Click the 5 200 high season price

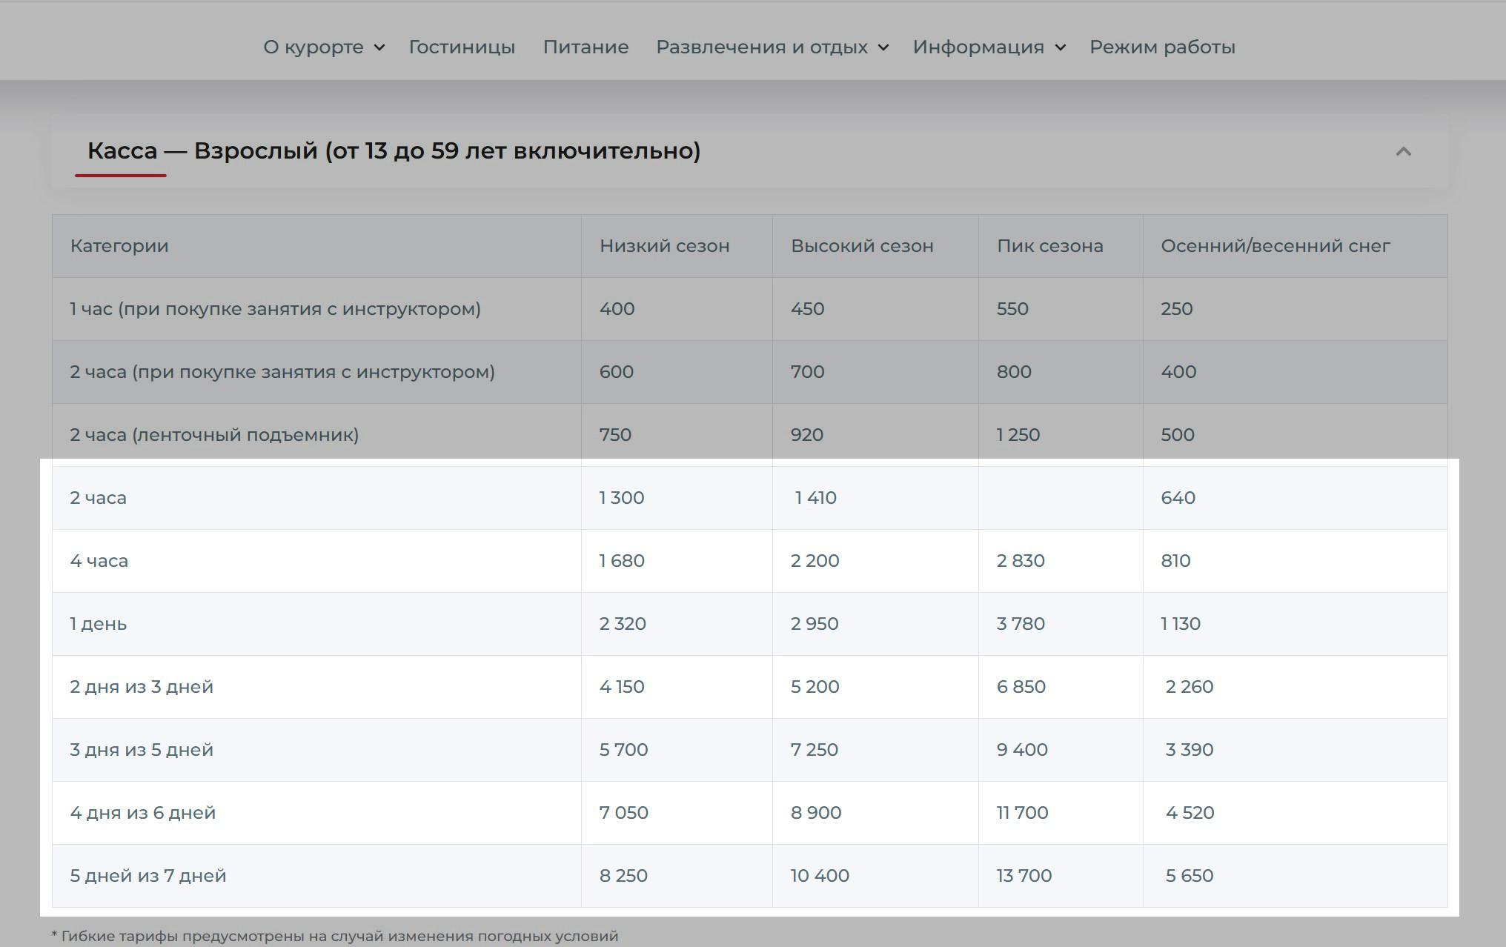click(x=815, y=687)
